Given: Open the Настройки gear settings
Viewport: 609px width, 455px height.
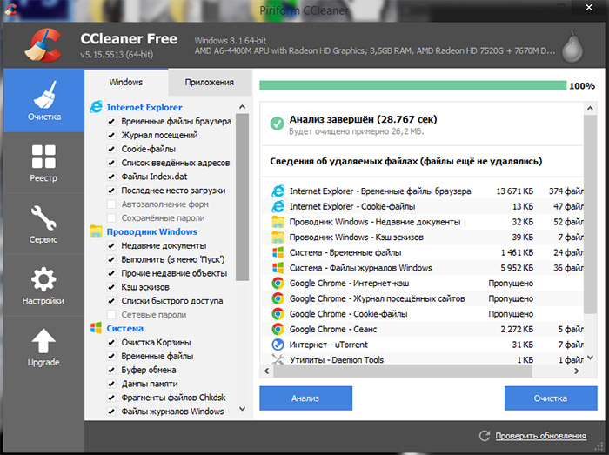Looking at the screenshot, I should click(43, 285).
